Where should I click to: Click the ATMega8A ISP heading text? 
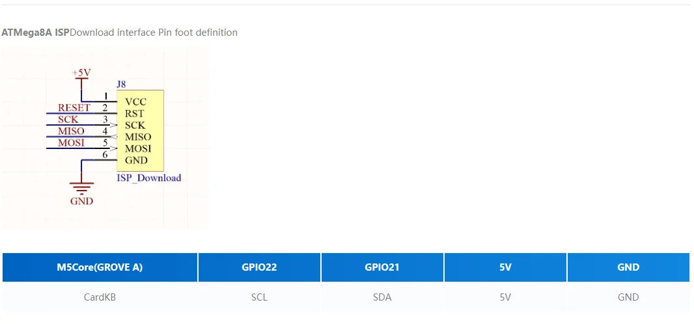point(35,33)
